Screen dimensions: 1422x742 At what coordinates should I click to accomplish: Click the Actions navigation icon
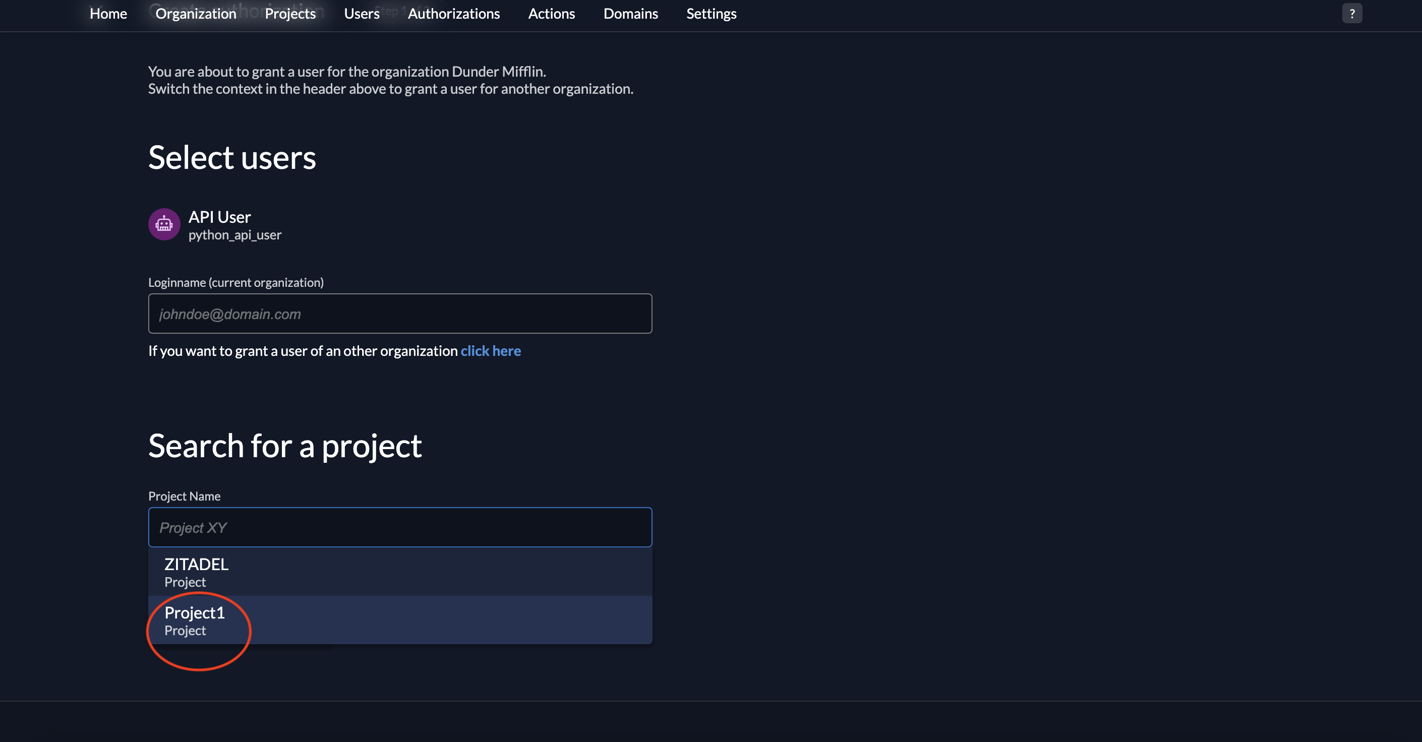tap(551, 13)
